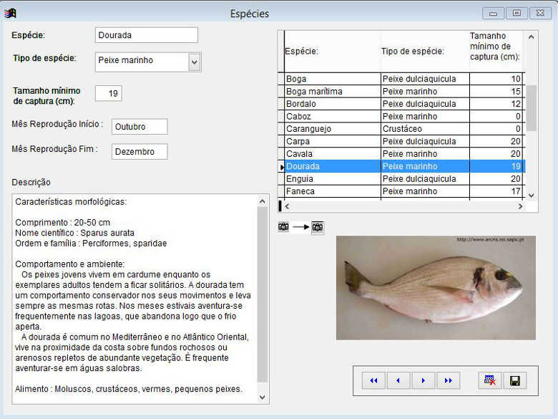The height and width of the screenshot is (419, 558).
Task: Select the highlighted Dourada row
Action: [x=406, y=166]
